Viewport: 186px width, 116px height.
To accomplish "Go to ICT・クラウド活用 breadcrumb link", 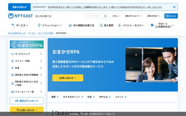I will click(46, 33).
